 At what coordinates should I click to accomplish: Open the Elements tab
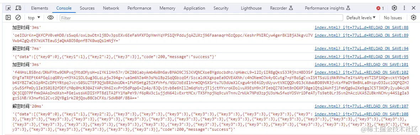pyautogui.click(x=39, y=8)
